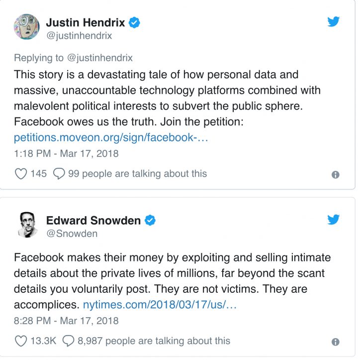The width and height of the screenshot is (358, 360).
Task: Open Justin Hendrix's profile avatar
Action: (27, 28)
